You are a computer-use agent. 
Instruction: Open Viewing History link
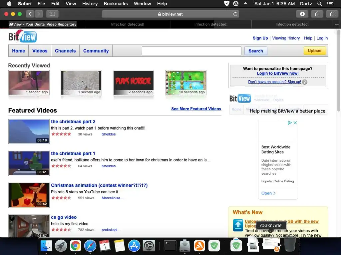click(286, 38)
